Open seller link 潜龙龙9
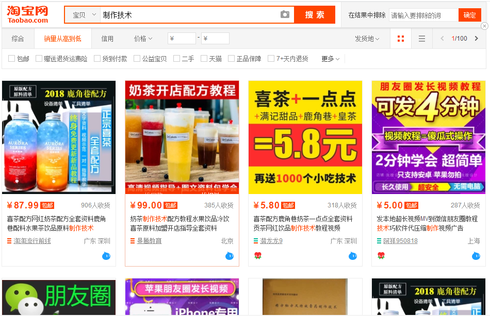Image resolution: width=490 pixels, height=316 pixels. (x=271, y=241)
